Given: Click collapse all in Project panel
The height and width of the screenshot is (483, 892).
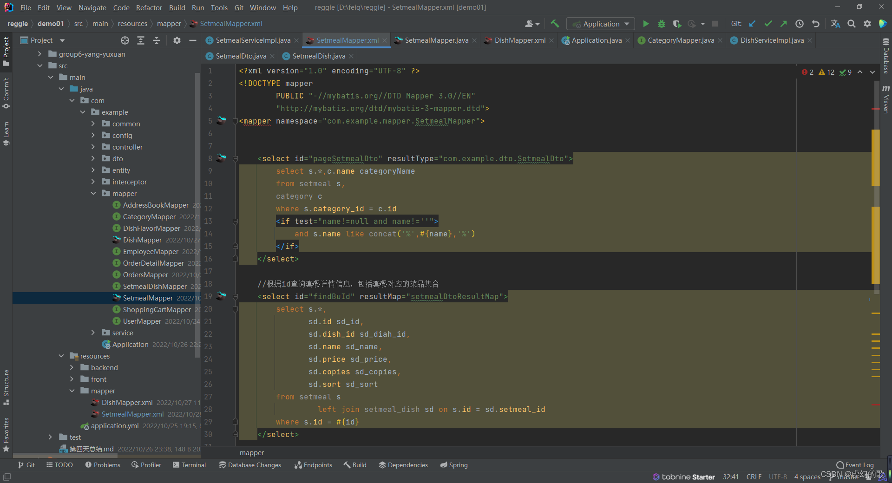Looking at the screenshot, I should [x=157, y=40].
